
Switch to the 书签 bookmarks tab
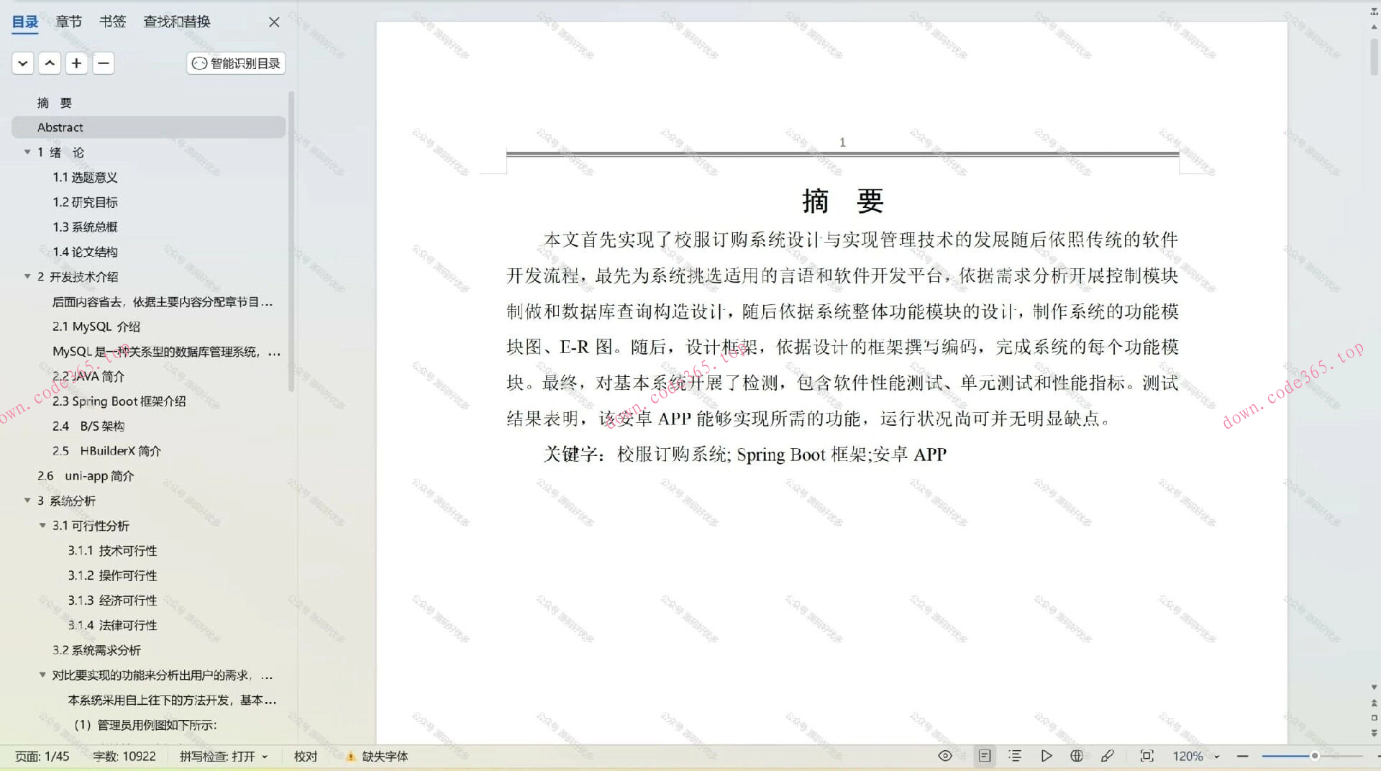point(112,22)
